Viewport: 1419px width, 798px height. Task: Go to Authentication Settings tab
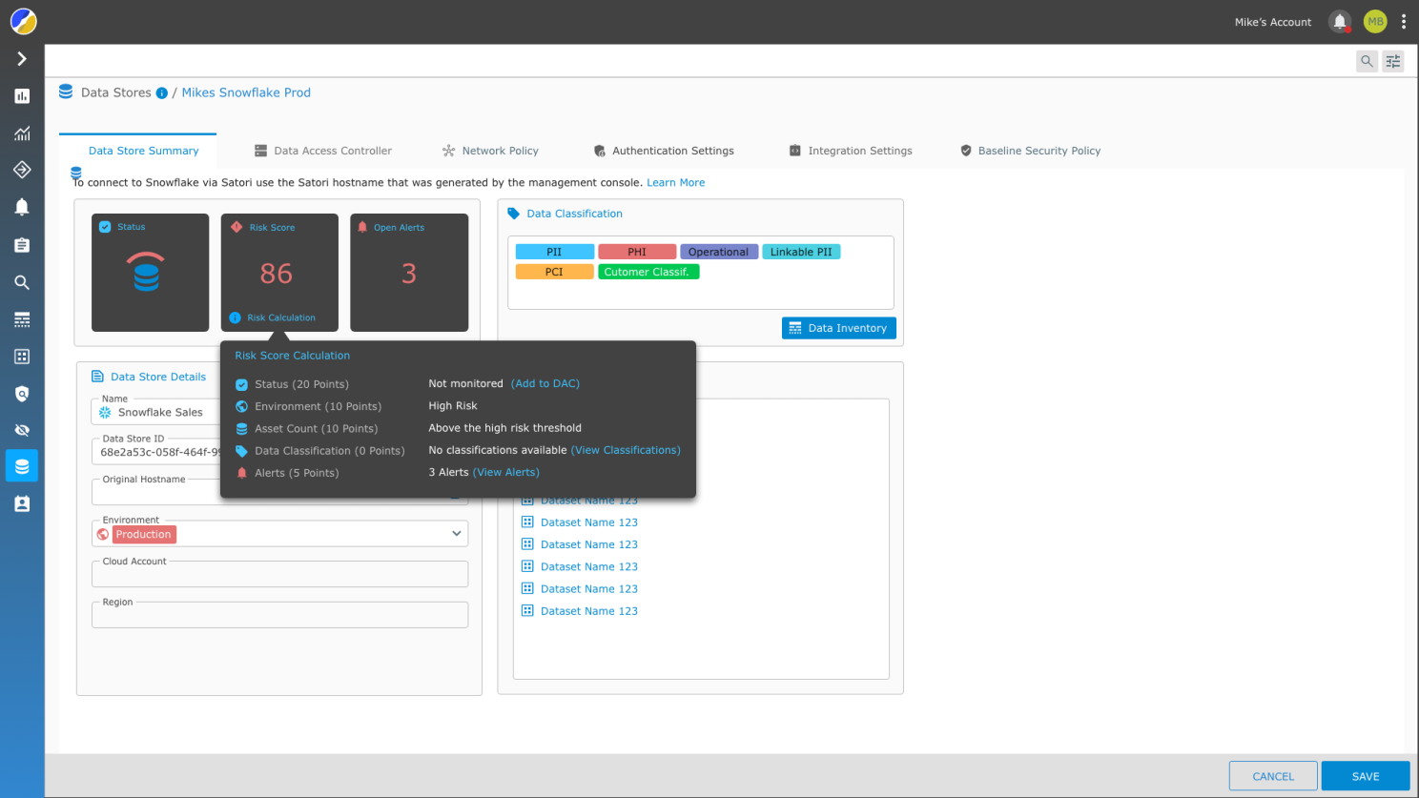tap(664, 151)
